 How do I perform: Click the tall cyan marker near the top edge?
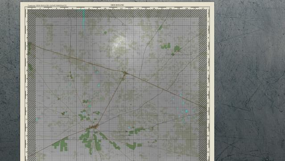[83, 19]
